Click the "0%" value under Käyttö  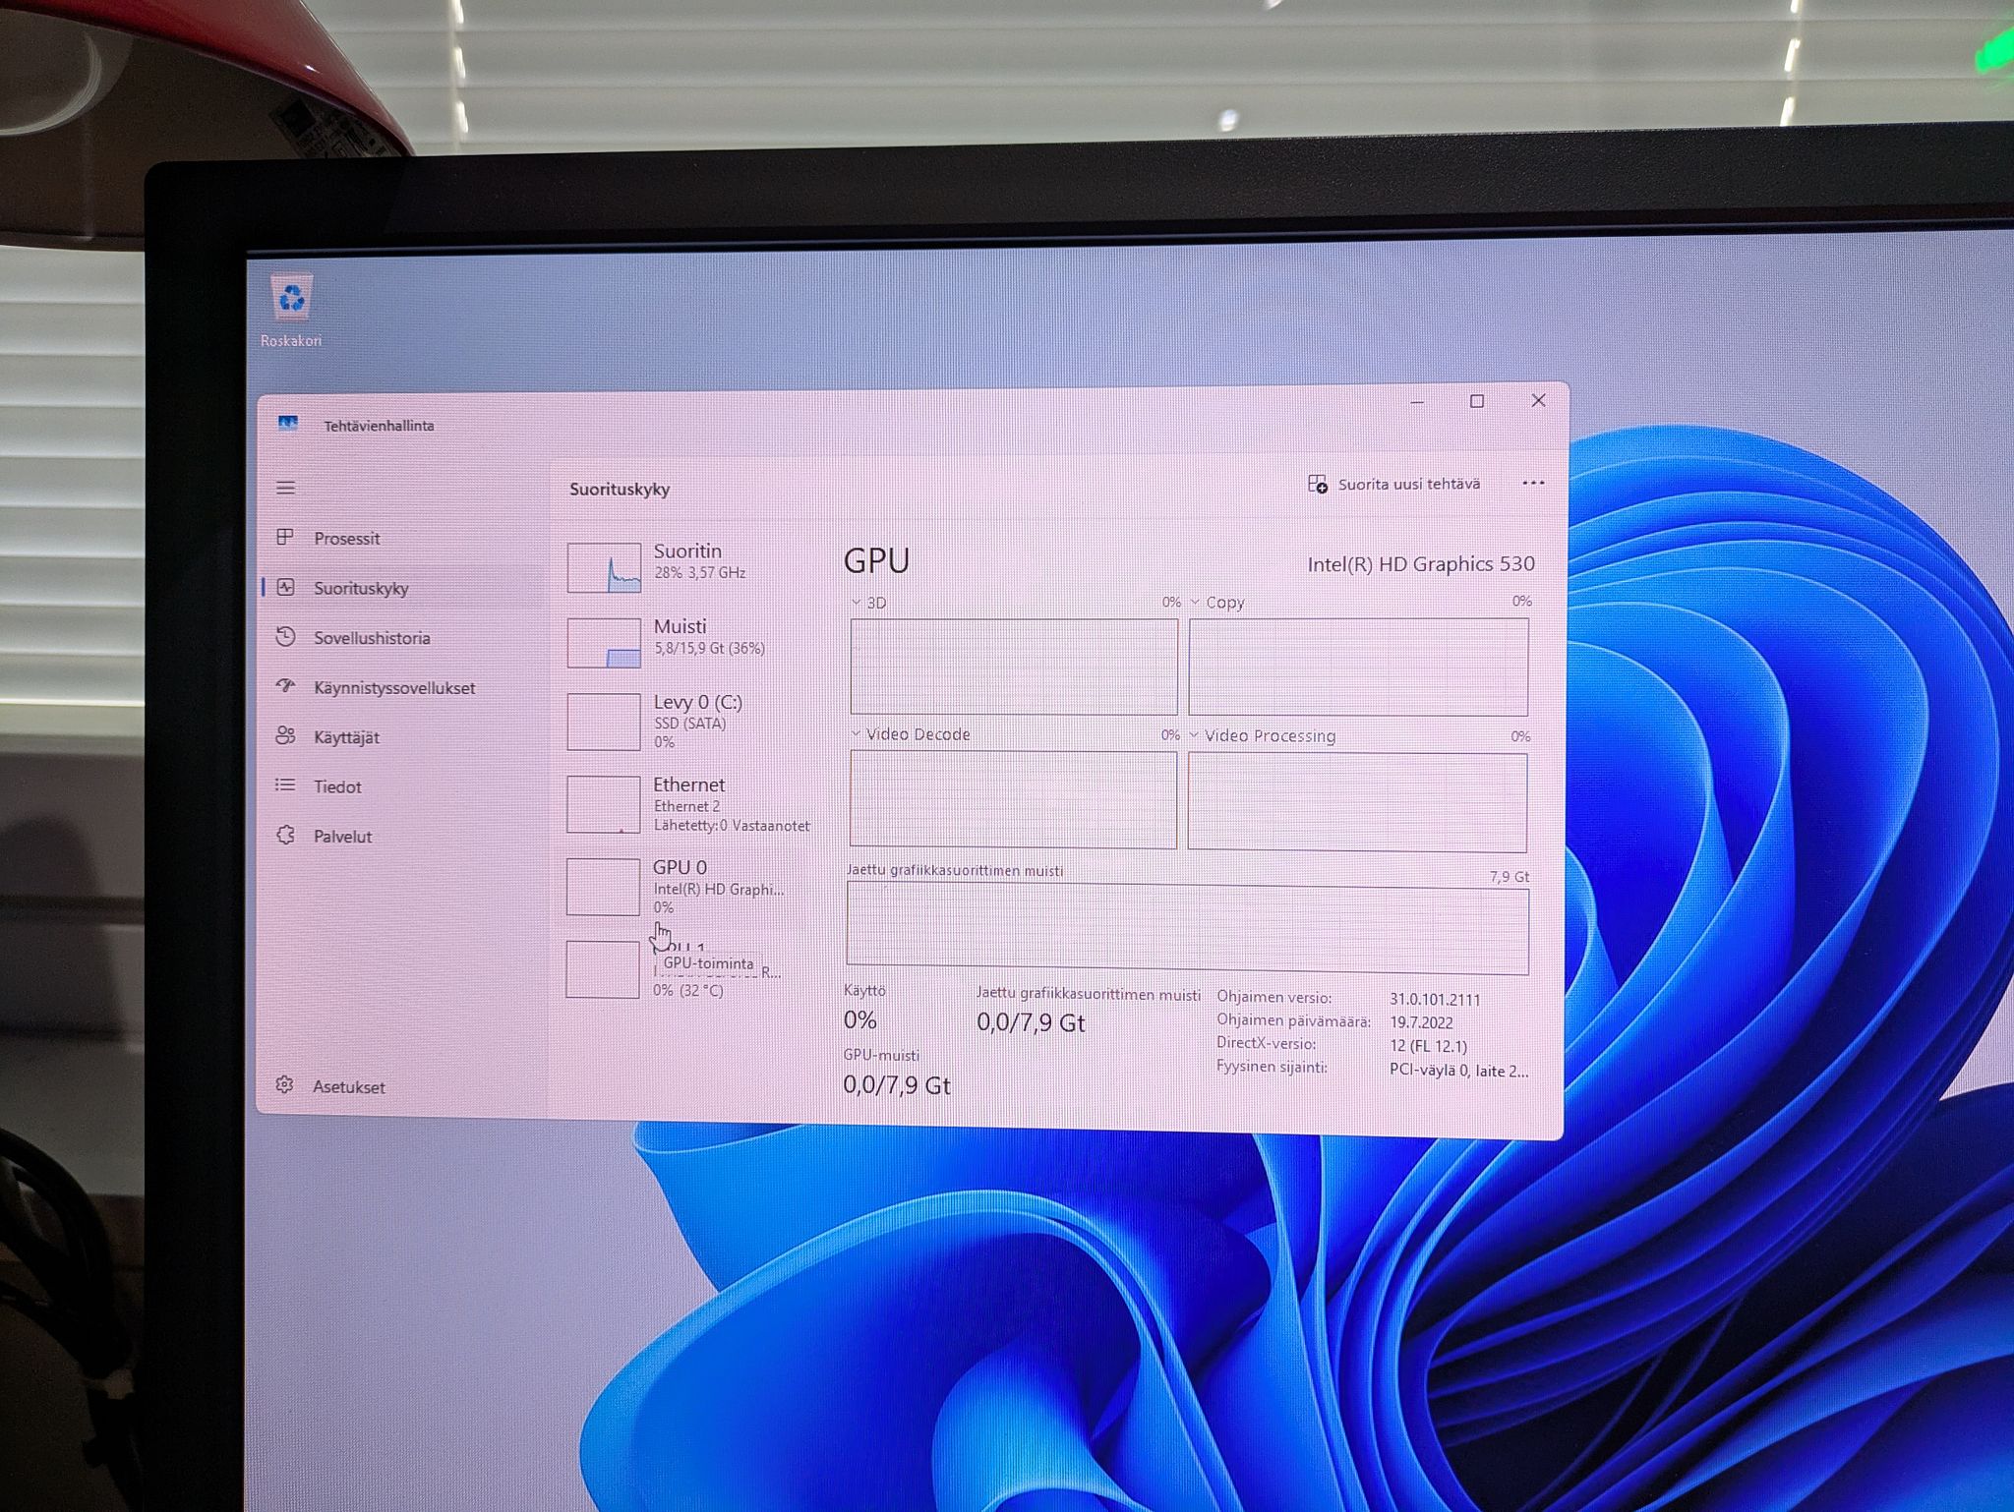860,1019
